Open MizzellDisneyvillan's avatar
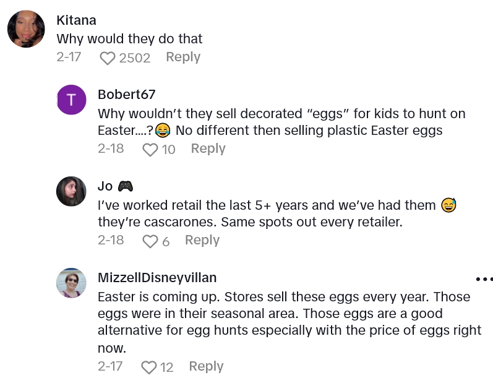 (x=71, y=283)
